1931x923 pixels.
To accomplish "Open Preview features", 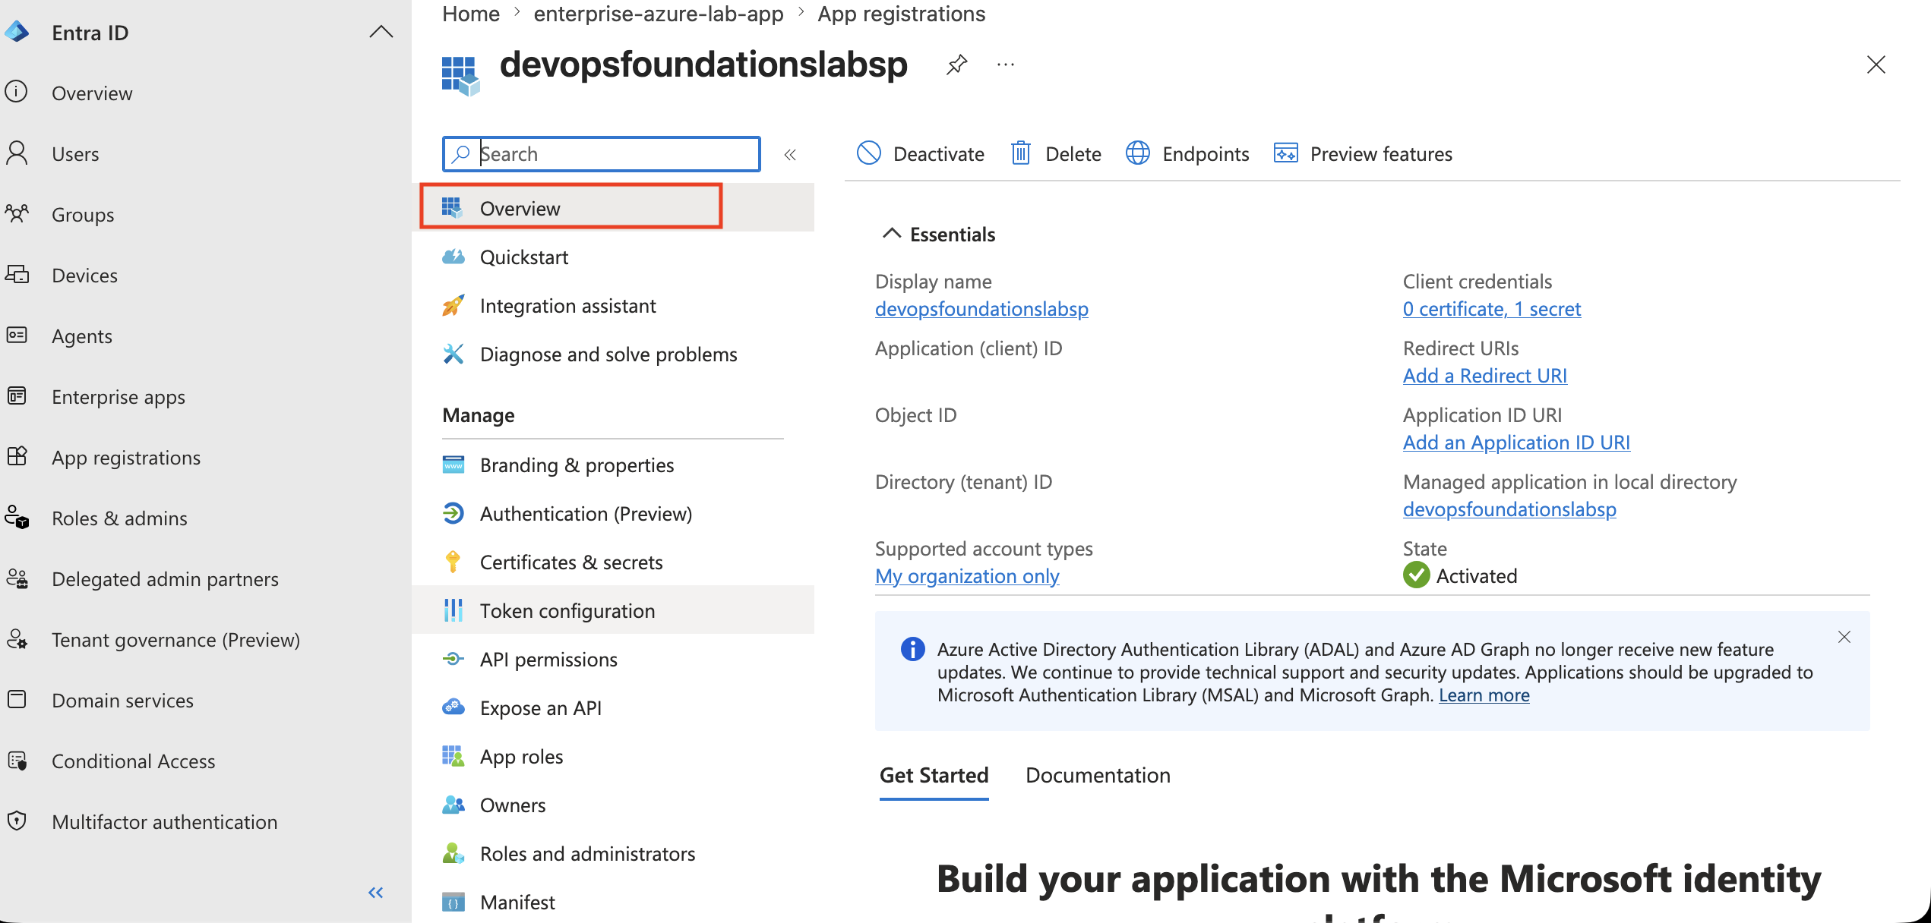I will (1364, 154).
